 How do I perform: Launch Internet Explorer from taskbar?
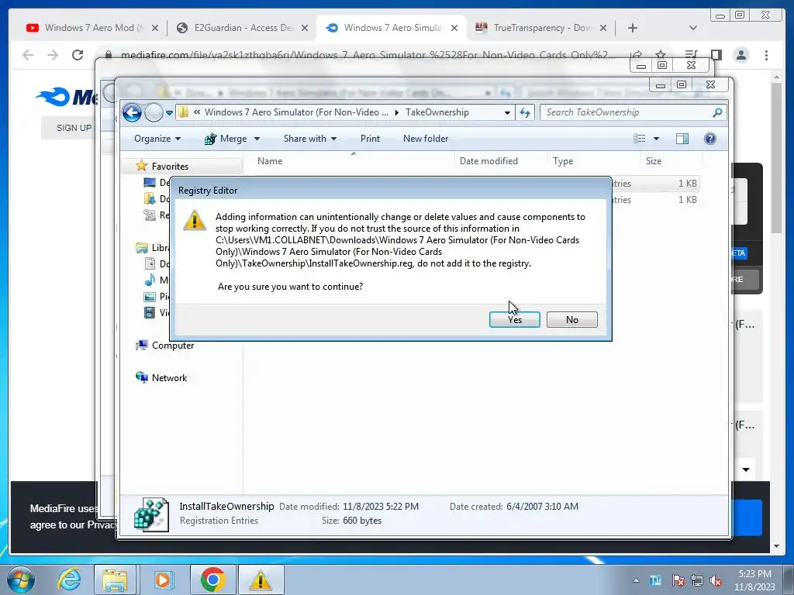pyautogui.click(x=69, y=580)
